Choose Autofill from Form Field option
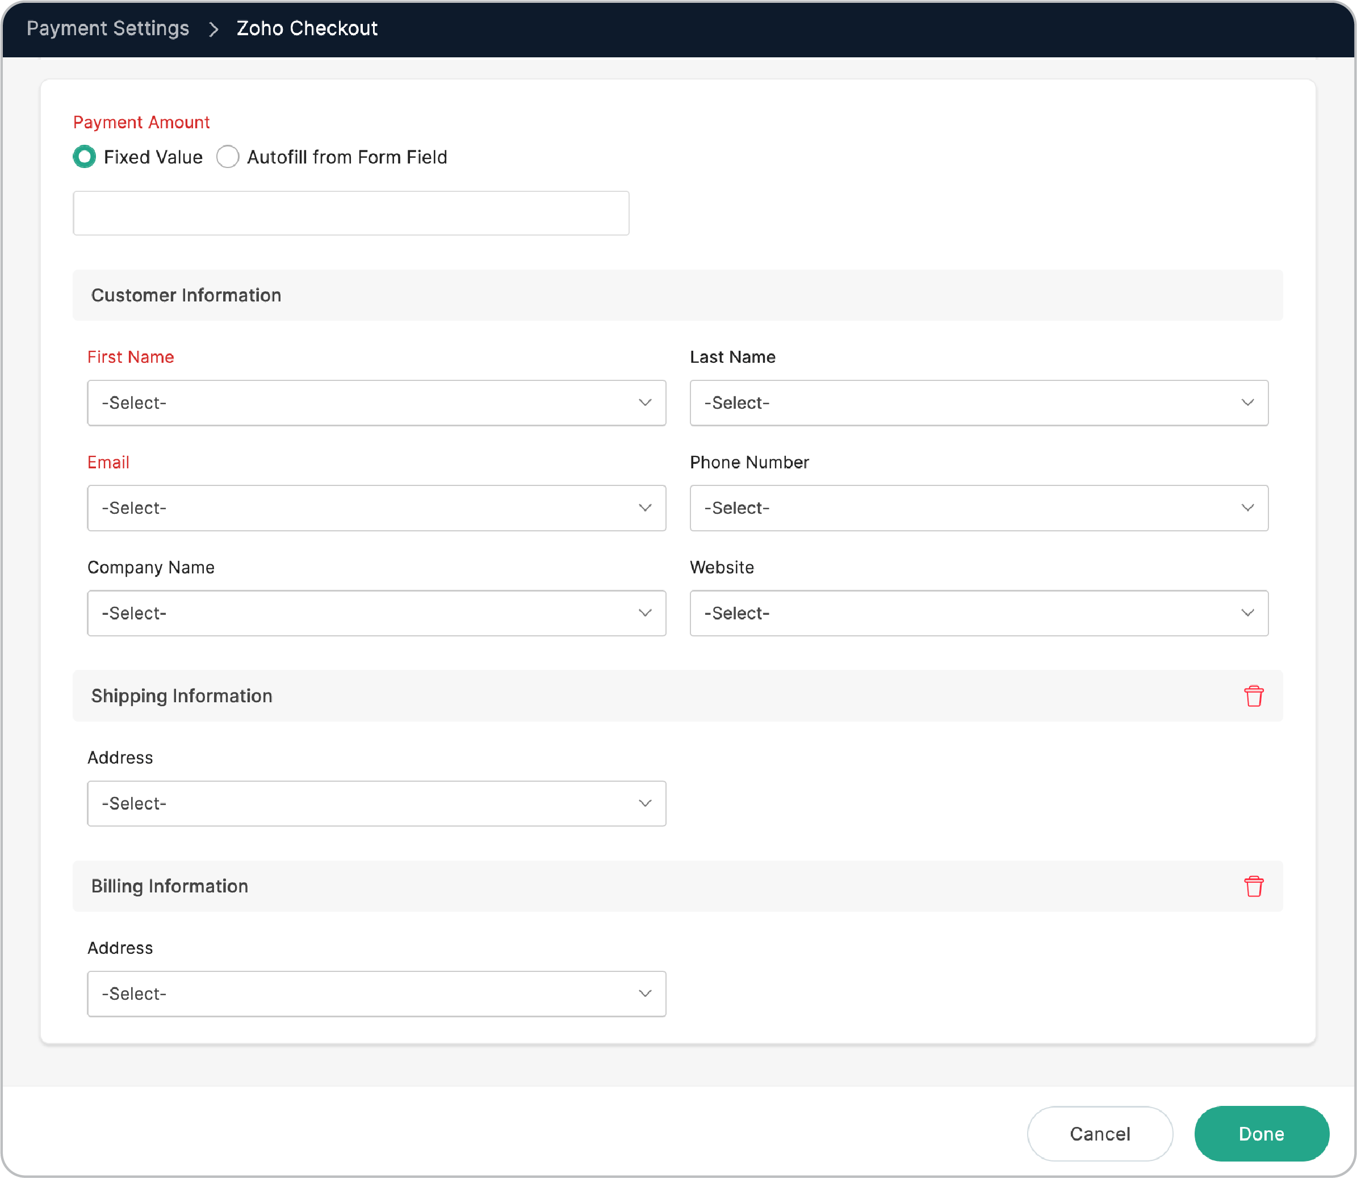This screenshot has height=1178, width=1357. (x=228, y=157)
